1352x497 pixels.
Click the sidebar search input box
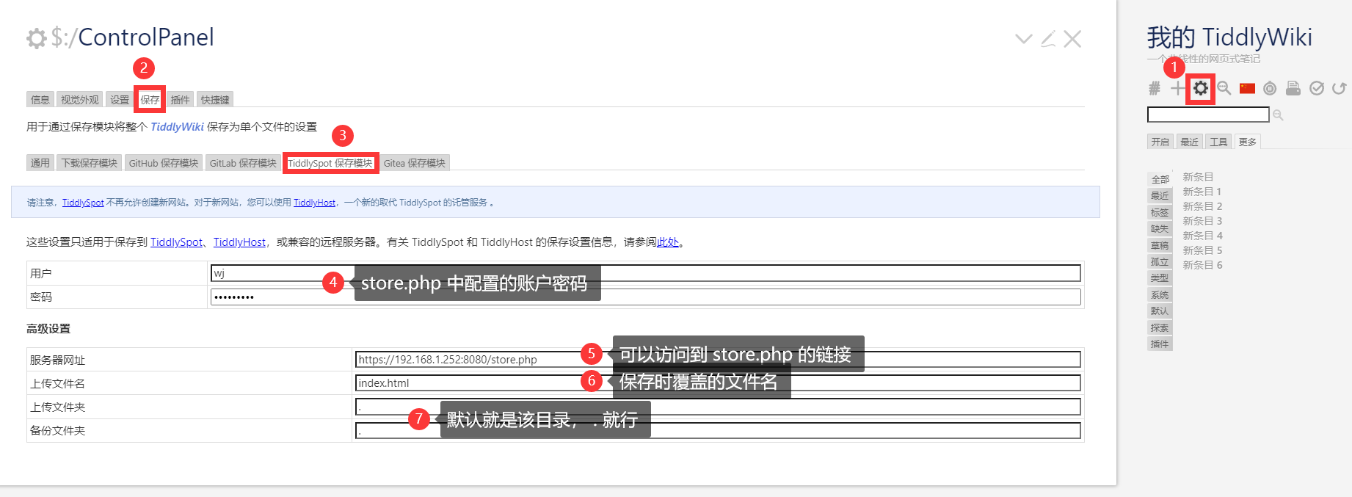click(1208, 115)
